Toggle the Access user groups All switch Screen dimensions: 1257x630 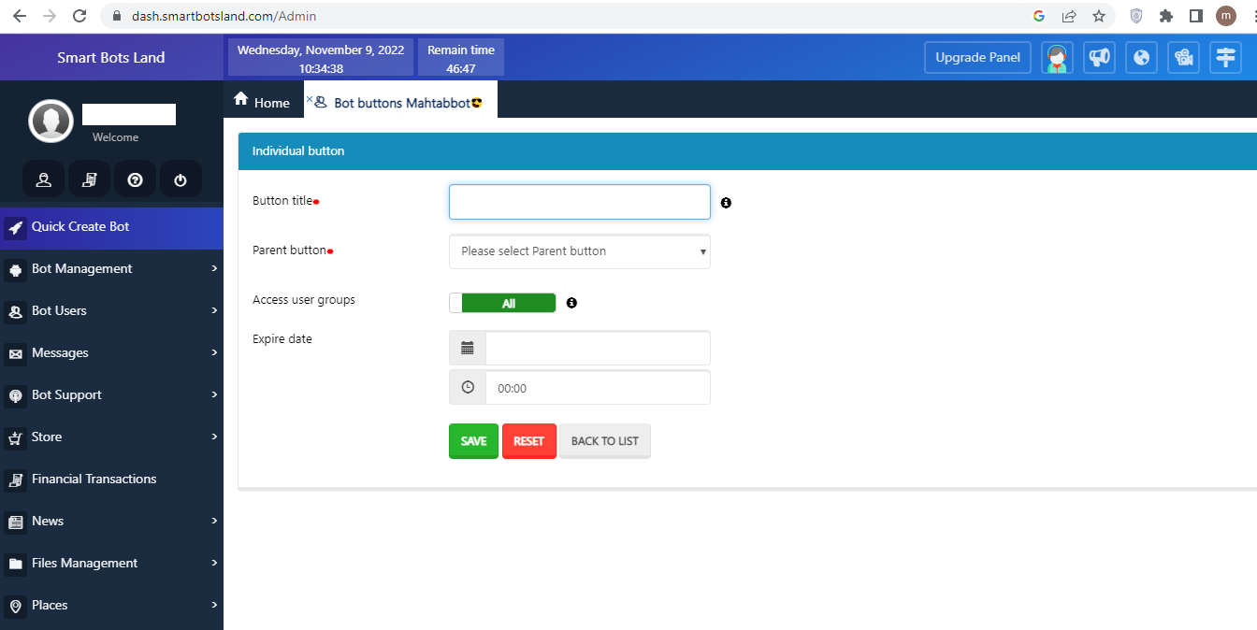pos(502,303)
